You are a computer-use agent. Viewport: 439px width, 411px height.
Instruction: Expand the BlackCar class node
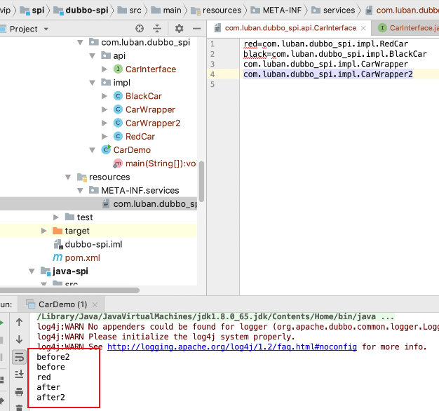pyautogui.click(x=104, y=96)
